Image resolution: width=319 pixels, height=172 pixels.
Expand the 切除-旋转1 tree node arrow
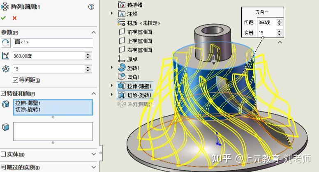(112, 94)
